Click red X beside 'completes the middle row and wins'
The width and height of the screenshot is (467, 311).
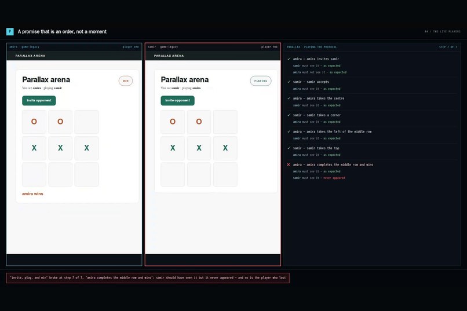pos(289,164)
